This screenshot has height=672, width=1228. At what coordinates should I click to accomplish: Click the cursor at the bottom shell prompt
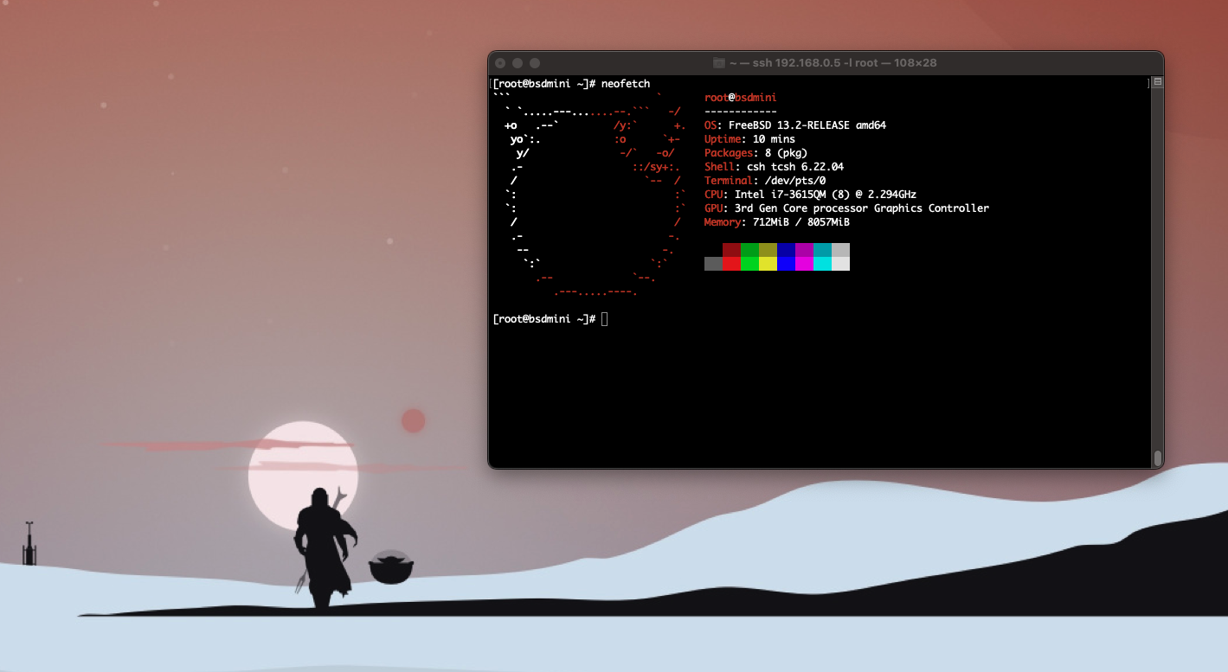[x=605, y=319]
